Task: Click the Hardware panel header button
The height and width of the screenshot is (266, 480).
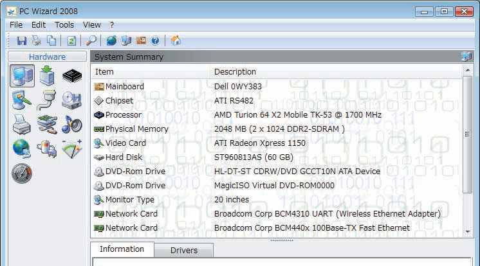Action: tap(47, 57)
